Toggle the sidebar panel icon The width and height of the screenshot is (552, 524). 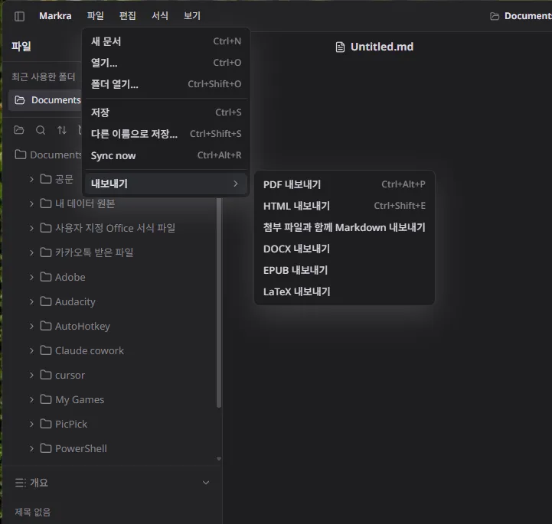click(19, 16)
